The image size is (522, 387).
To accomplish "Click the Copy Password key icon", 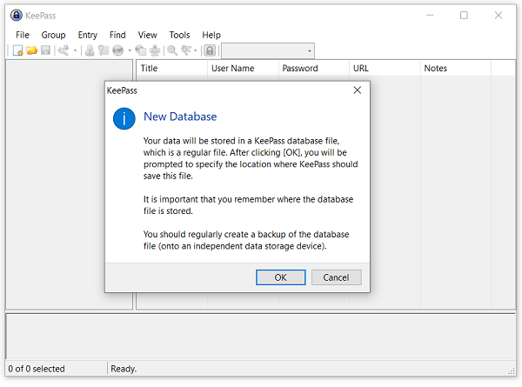I will 104,50.
